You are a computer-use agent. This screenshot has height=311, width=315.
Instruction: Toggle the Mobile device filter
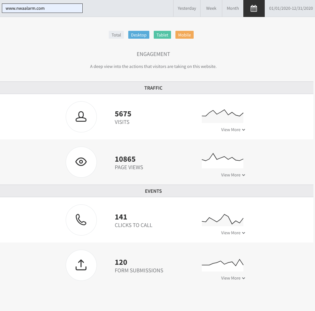tap(185, 35)
